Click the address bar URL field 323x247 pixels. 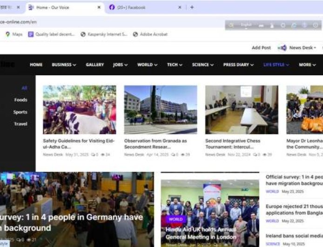click(x=93, y=22)
